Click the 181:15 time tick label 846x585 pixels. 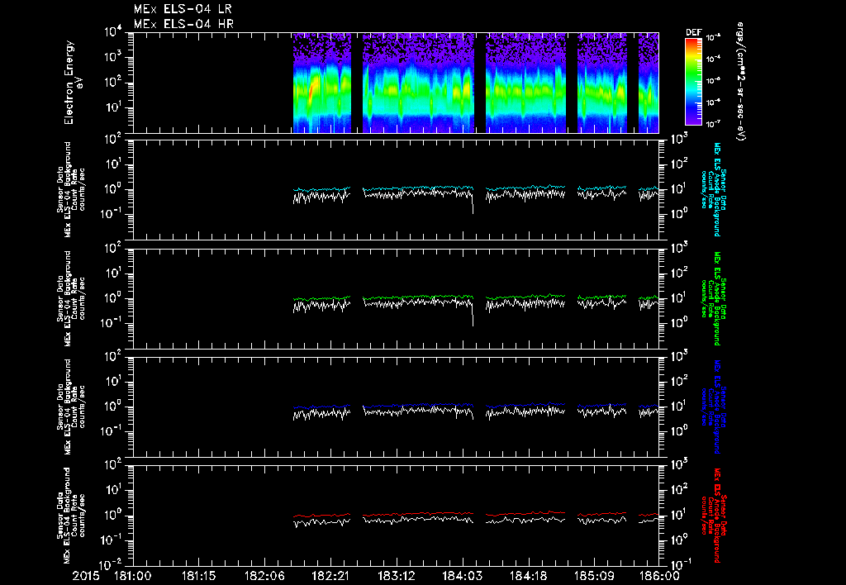[198, 575]
